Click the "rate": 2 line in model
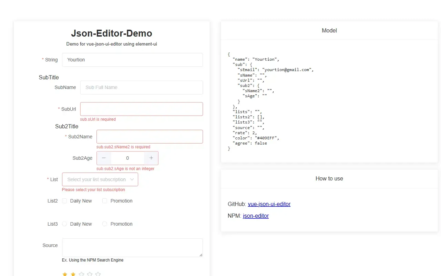The image size is (441, 276). click(245, 133)
